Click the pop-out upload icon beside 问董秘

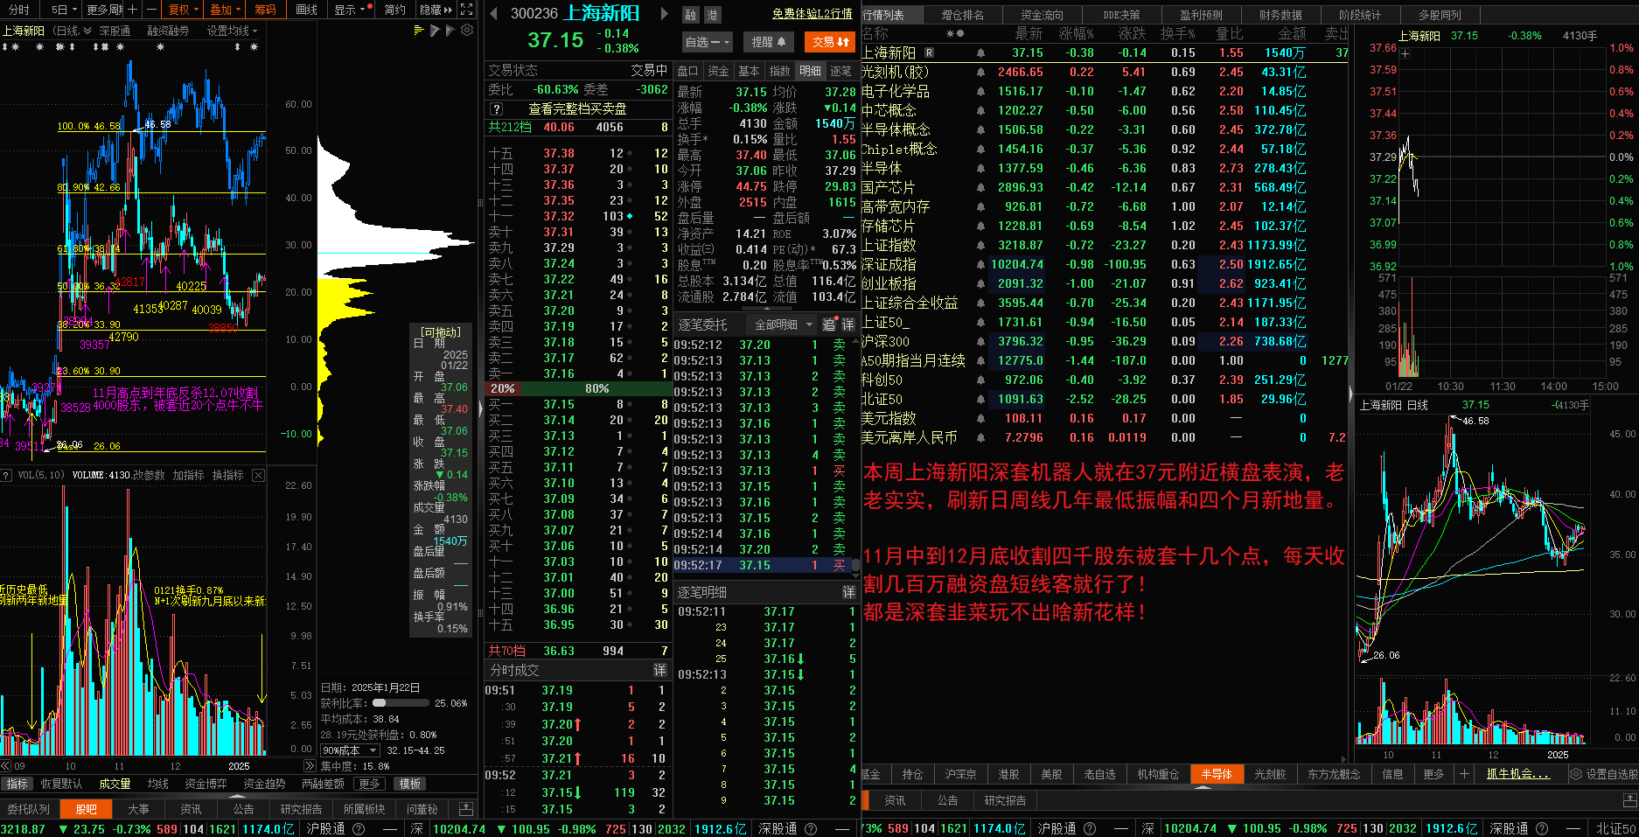coord(466,809)
